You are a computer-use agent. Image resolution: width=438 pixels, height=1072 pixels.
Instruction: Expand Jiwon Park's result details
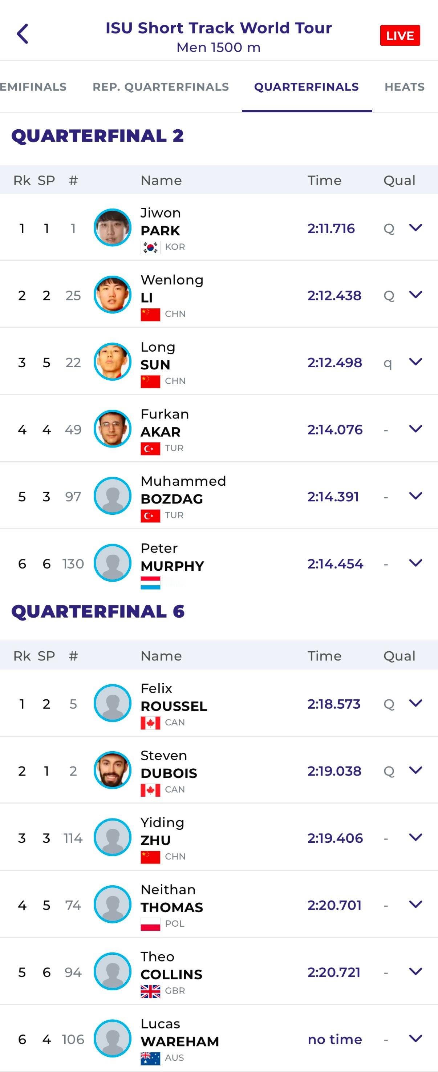point(415,228)
